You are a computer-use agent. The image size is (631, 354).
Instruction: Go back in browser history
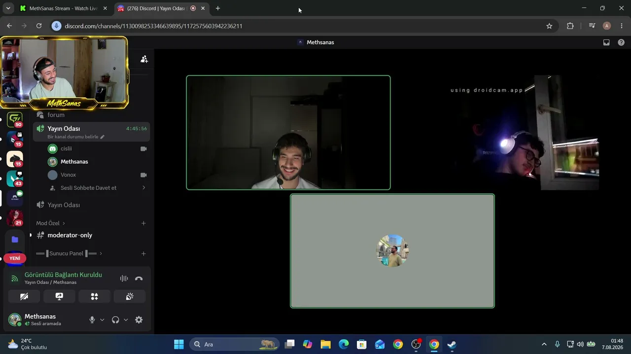[x=9, y=26]
